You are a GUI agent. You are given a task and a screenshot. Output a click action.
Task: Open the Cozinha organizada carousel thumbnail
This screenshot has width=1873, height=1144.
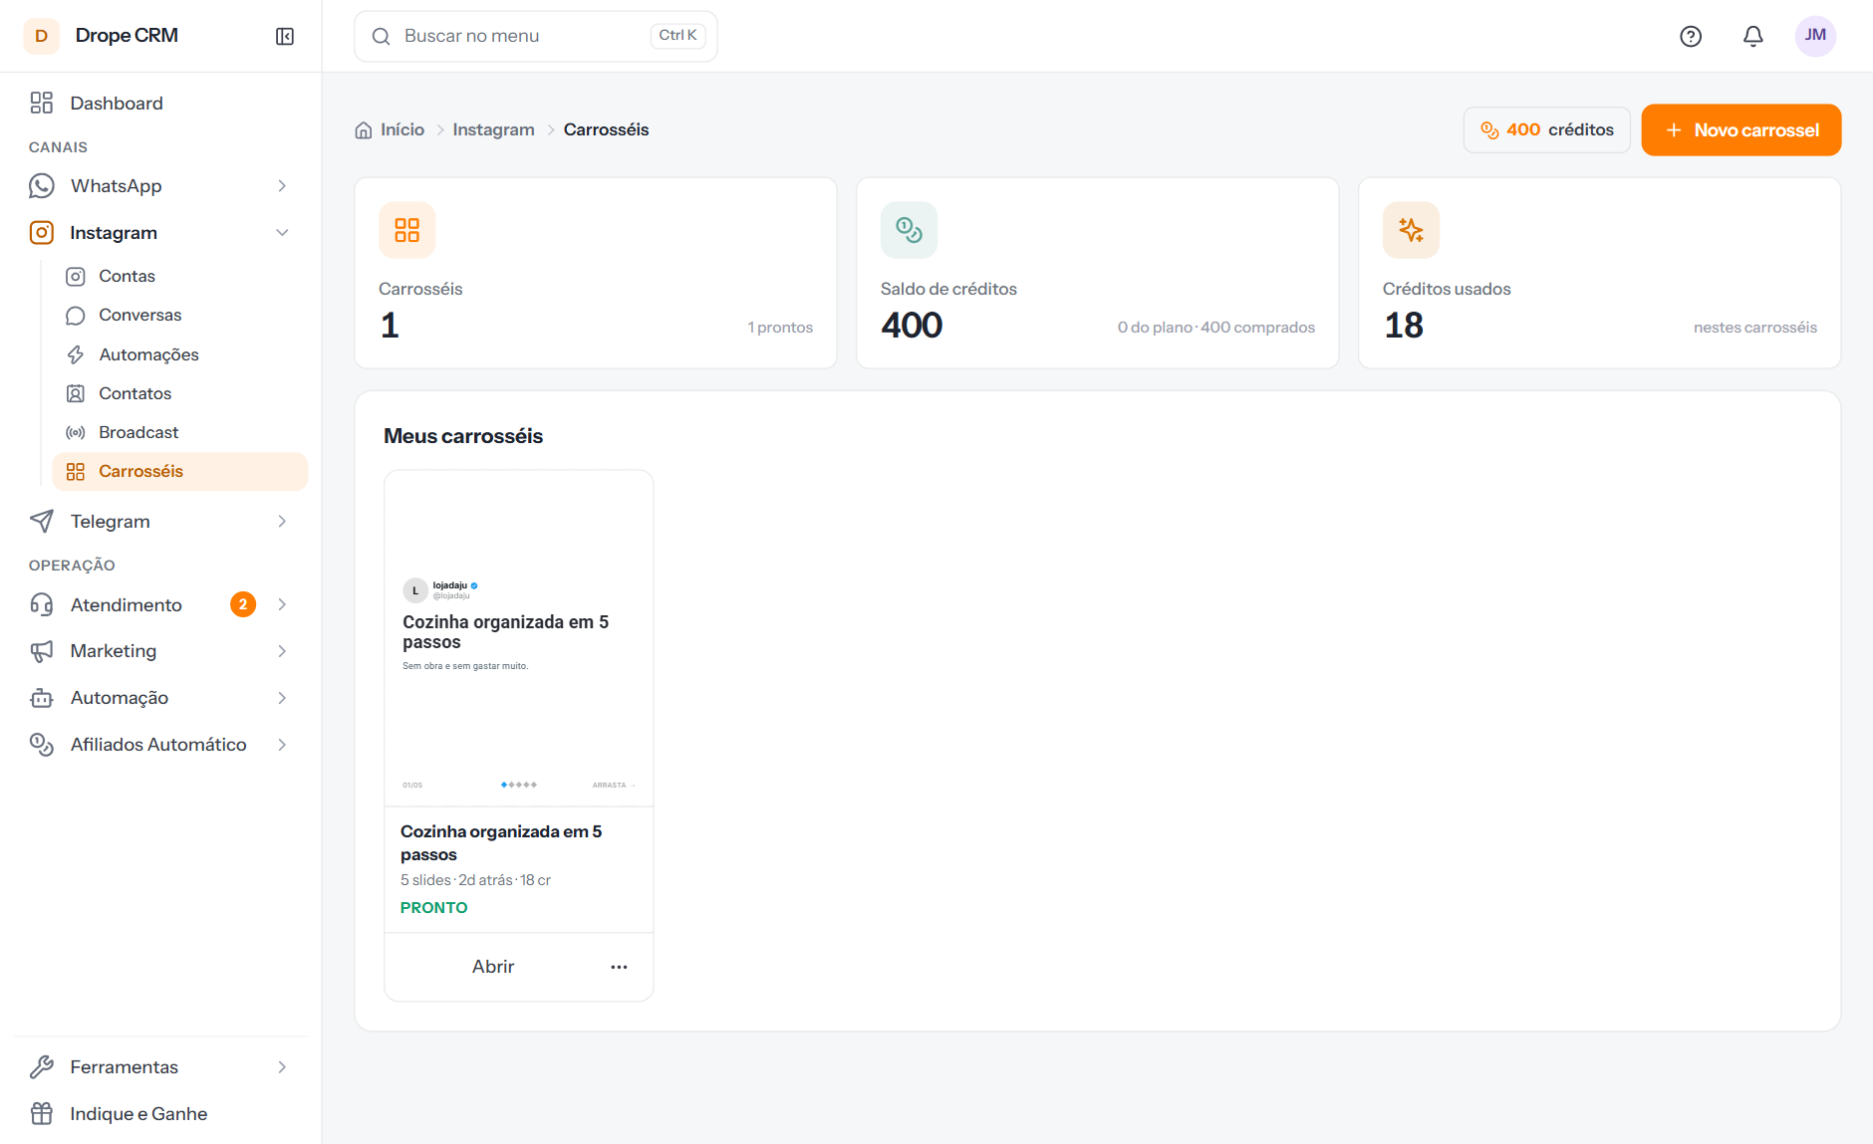tap(519, 638)
